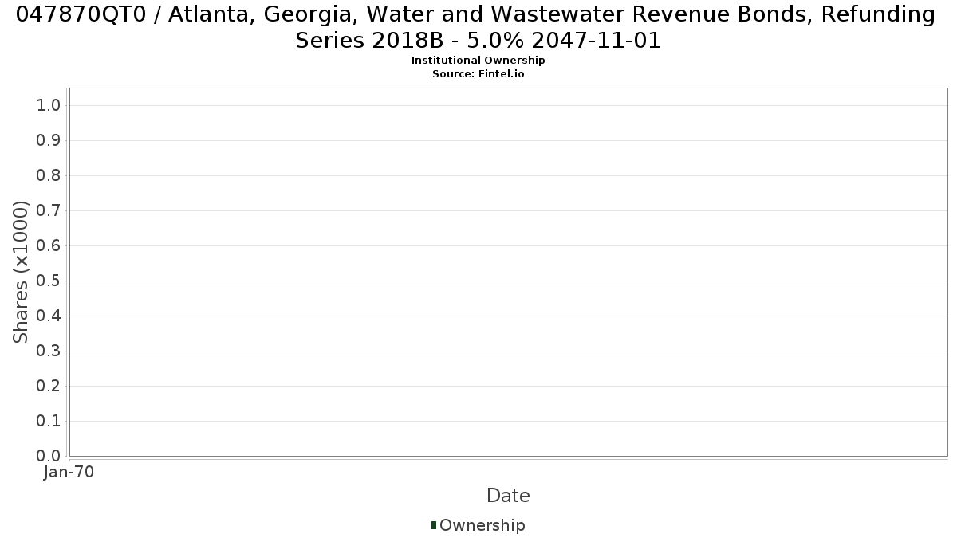Click the 0.0 y-axis tick label
The height and width of the screenshot is (538, 957).
[49, 456]
